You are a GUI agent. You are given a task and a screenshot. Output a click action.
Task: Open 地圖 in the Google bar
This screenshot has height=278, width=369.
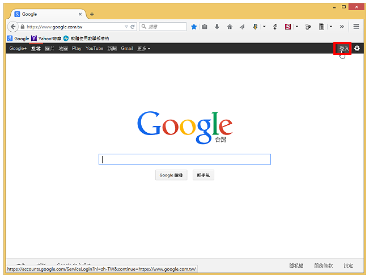pos(63,49)
